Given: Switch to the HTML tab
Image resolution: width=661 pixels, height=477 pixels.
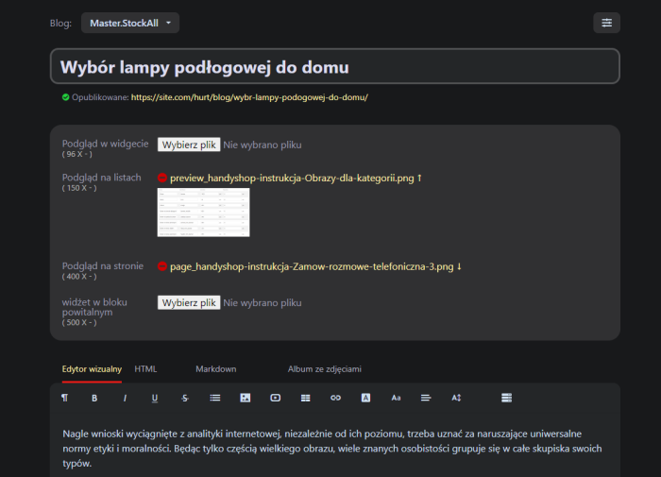Looking at the screenshot, I should pos(145,369).
